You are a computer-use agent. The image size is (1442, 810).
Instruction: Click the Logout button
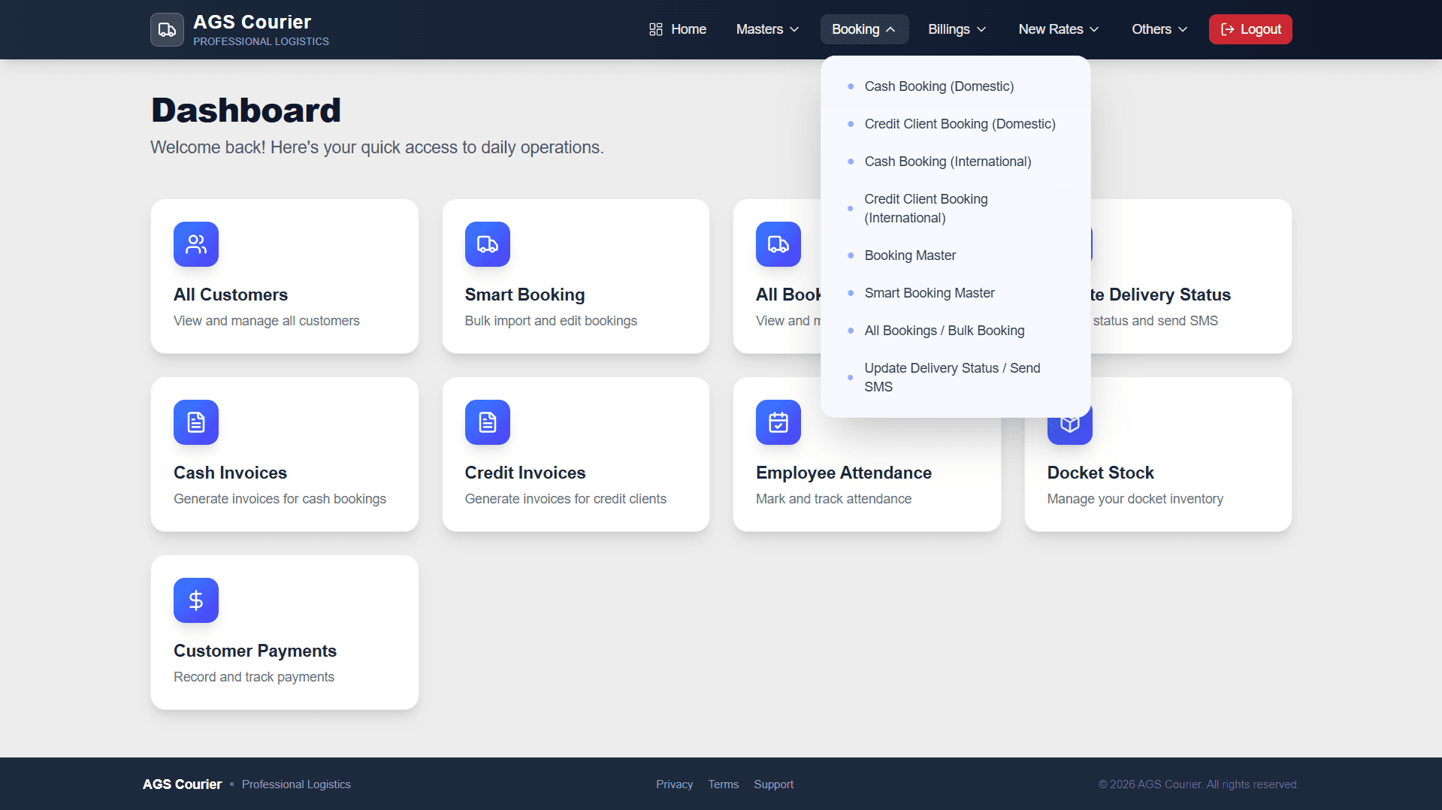coord(1250,29)
